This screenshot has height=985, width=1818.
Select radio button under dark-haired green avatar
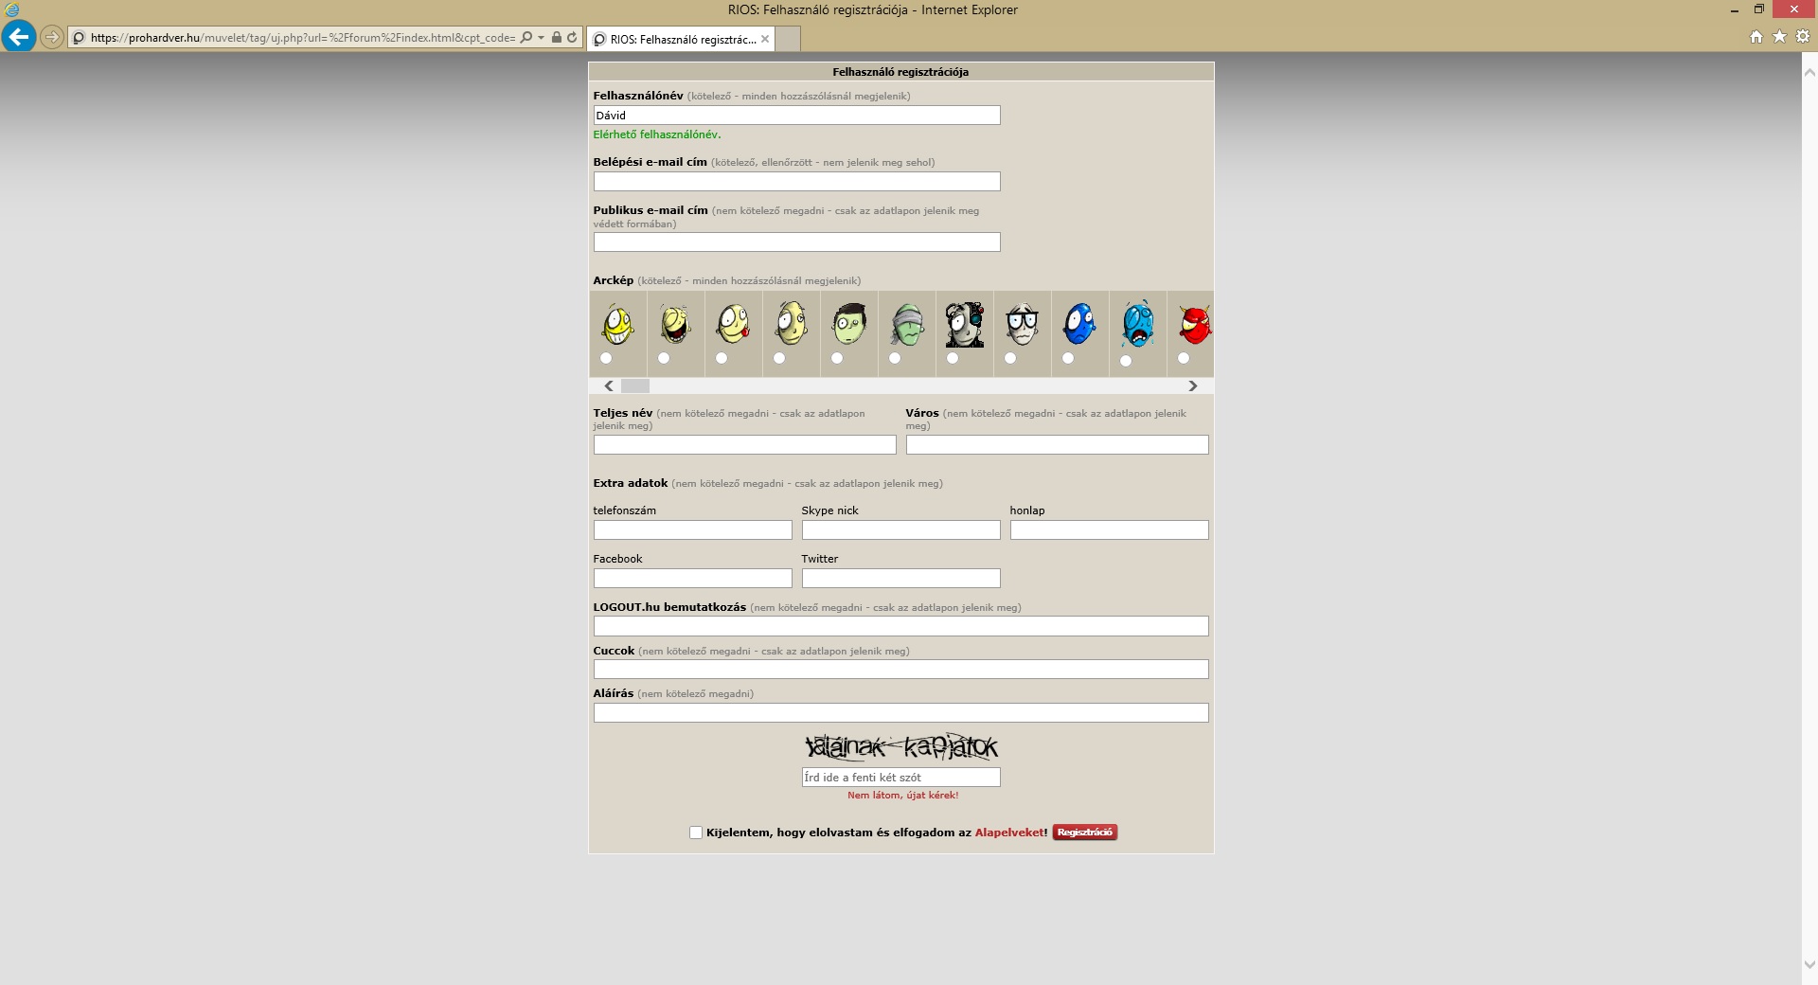click(837, 358)
